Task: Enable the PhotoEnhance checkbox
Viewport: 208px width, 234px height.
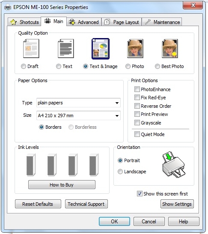Action: tap(137, 89)
